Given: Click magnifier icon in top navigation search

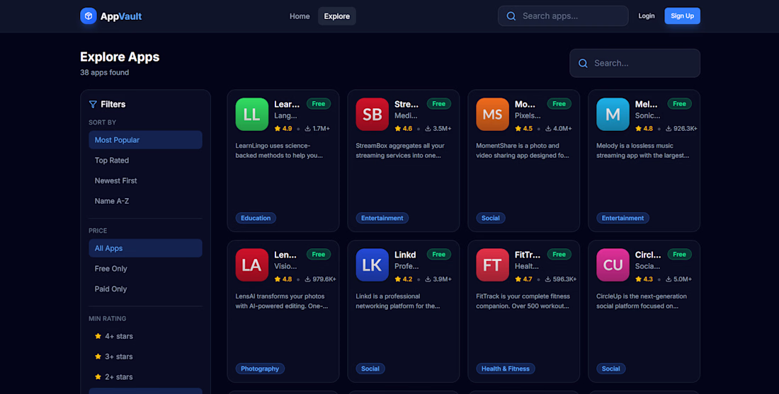Looking at the screenshot, I should pos(511,16).
